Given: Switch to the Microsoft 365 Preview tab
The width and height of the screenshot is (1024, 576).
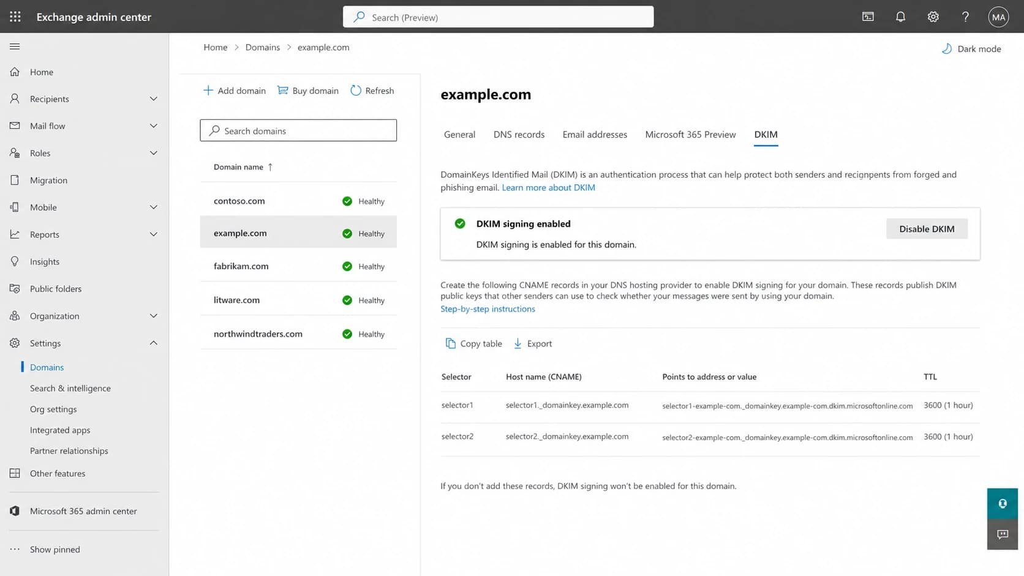Looking at the screenshot, I should tap(690, 135).
